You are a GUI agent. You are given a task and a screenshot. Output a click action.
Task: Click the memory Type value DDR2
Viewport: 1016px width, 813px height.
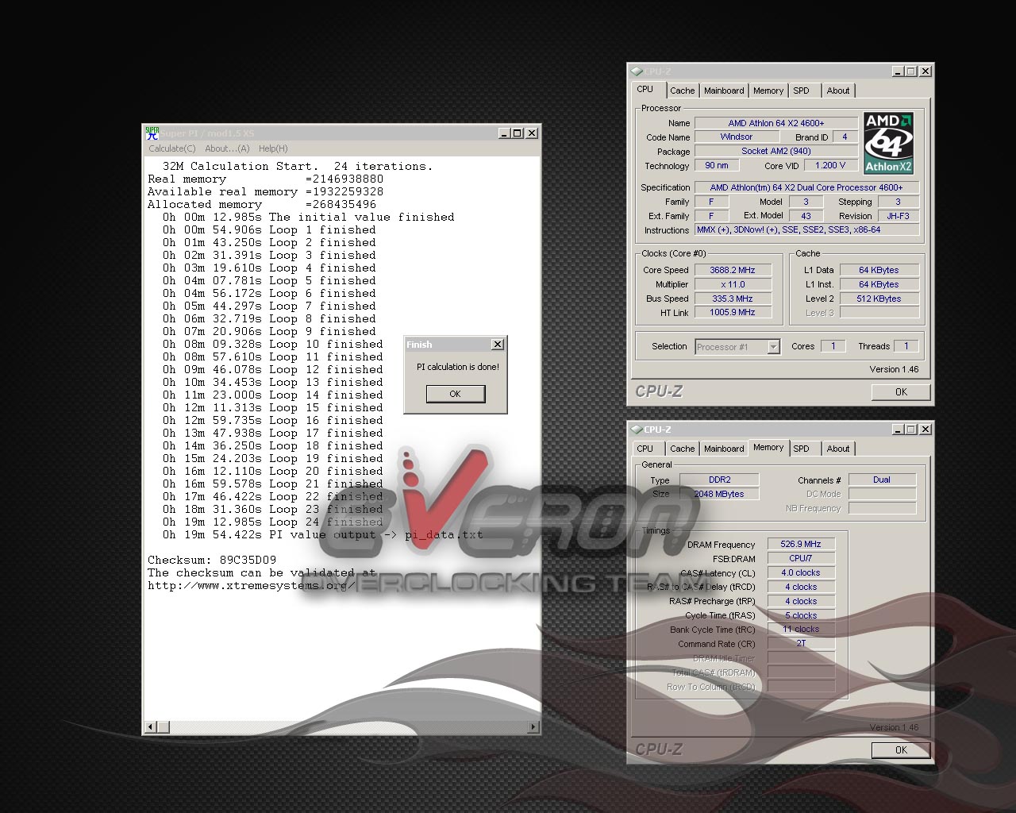point(719,480)
